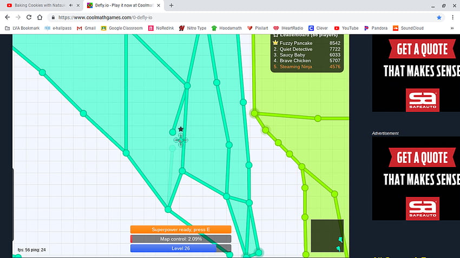460x258 pixels.
Task: Open the Clever bookmark
Action: coord(318,28)
